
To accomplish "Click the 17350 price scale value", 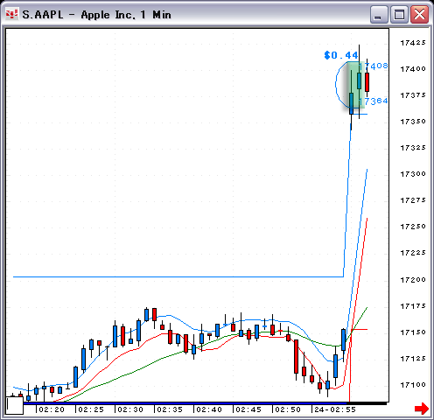I will (x=413, y=122).
